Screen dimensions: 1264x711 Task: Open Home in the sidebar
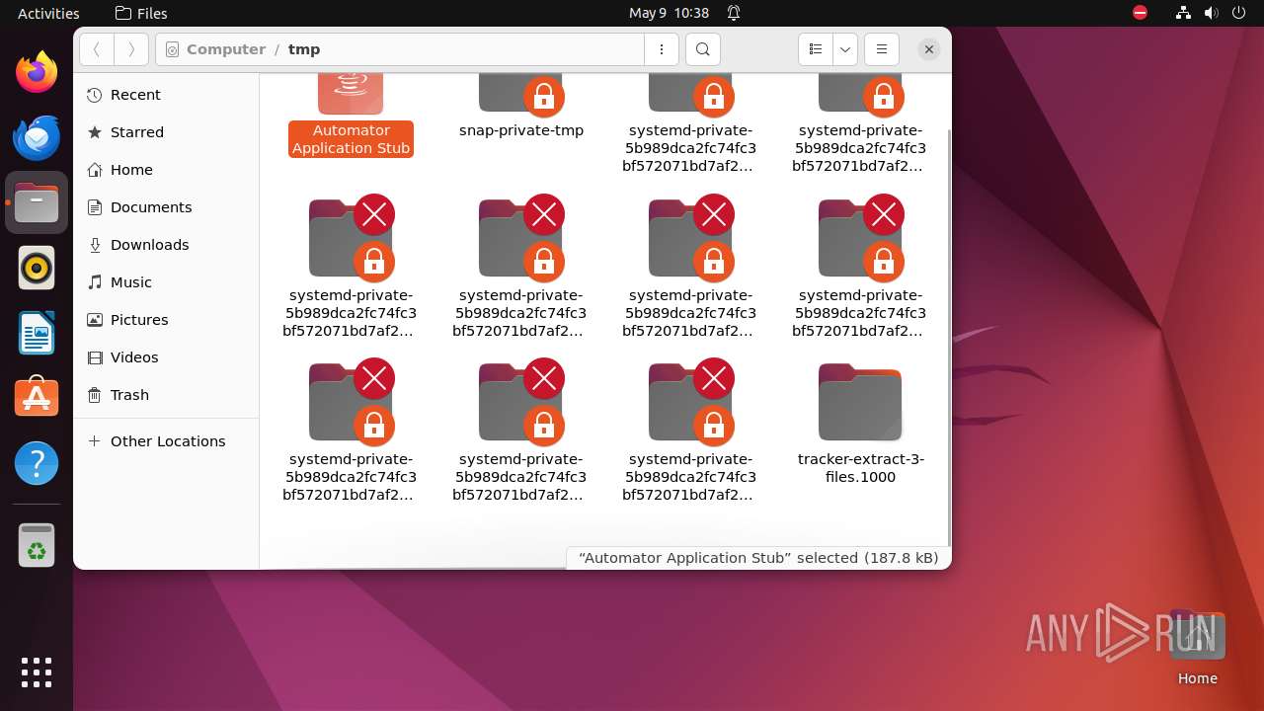[x=166, y=170]
